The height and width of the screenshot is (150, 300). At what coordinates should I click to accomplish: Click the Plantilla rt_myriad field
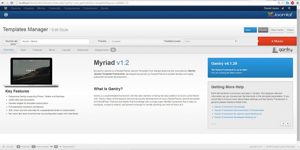136,41
